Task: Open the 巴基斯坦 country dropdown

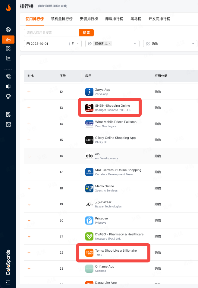Action: (135, 44)
